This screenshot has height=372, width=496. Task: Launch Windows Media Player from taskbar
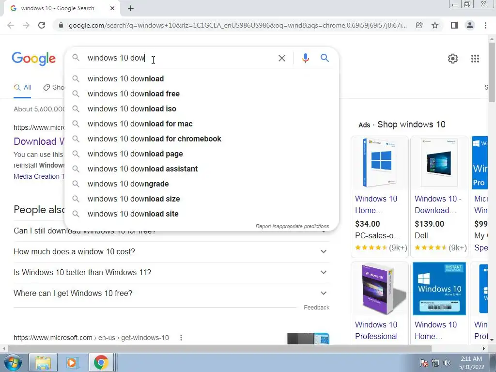72,362
